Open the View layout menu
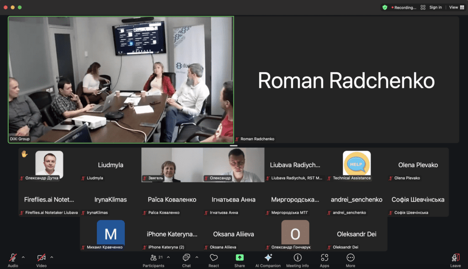The image size is (468, 269). 455,7
